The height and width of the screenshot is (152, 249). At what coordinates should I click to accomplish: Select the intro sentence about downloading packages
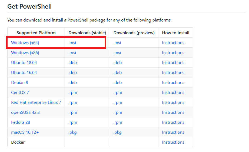[89, 20]
